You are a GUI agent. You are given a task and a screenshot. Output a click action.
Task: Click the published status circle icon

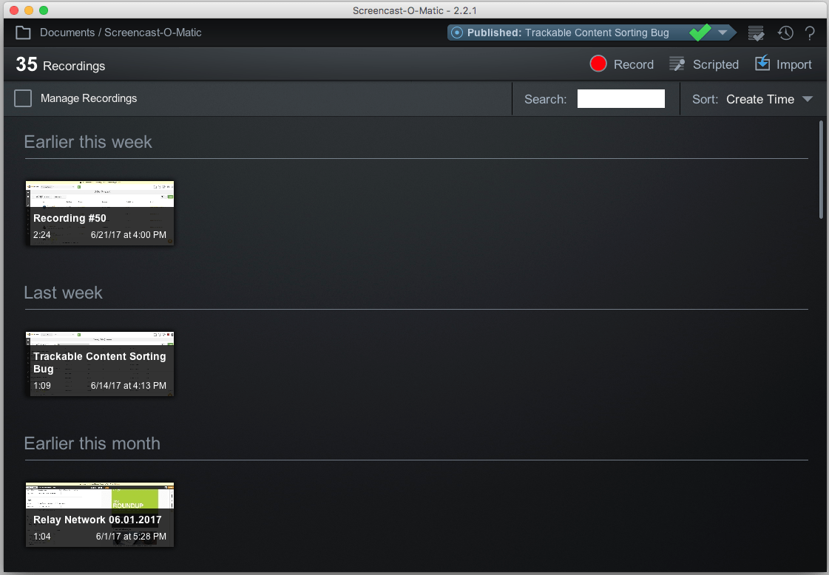click(457, 33)
